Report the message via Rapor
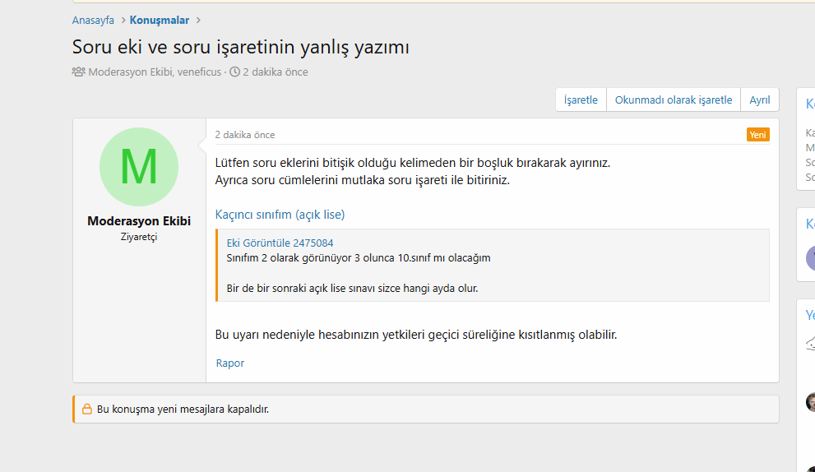 230,363
